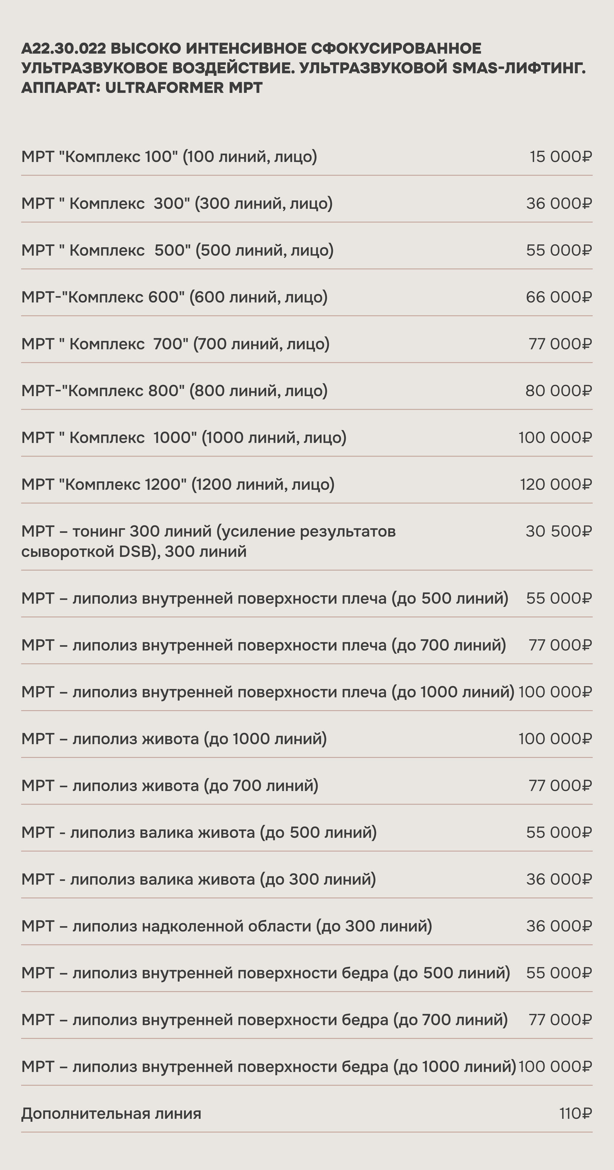Image resolution: width=614 pixels, height=1170 pixels.
Task: Choose липолиз плеча до 500 линий
Action: pos(265,598)
